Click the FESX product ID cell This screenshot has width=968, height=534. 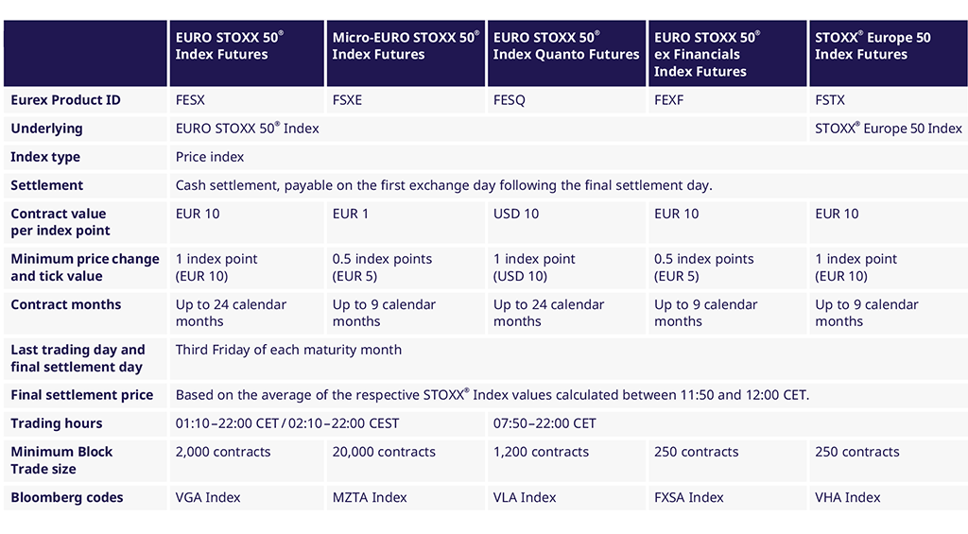pos(190,100)
